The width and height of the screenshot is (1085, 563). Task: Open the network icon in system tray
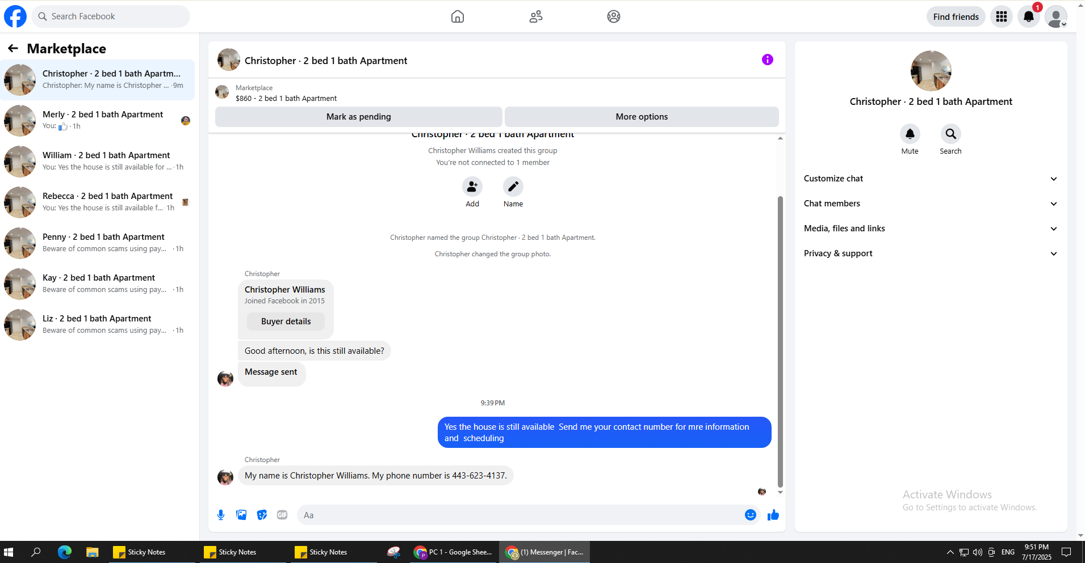tap(964, 552)
